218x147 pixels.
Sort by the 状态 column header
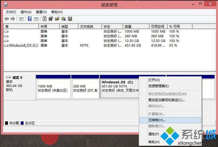point(112,26)
